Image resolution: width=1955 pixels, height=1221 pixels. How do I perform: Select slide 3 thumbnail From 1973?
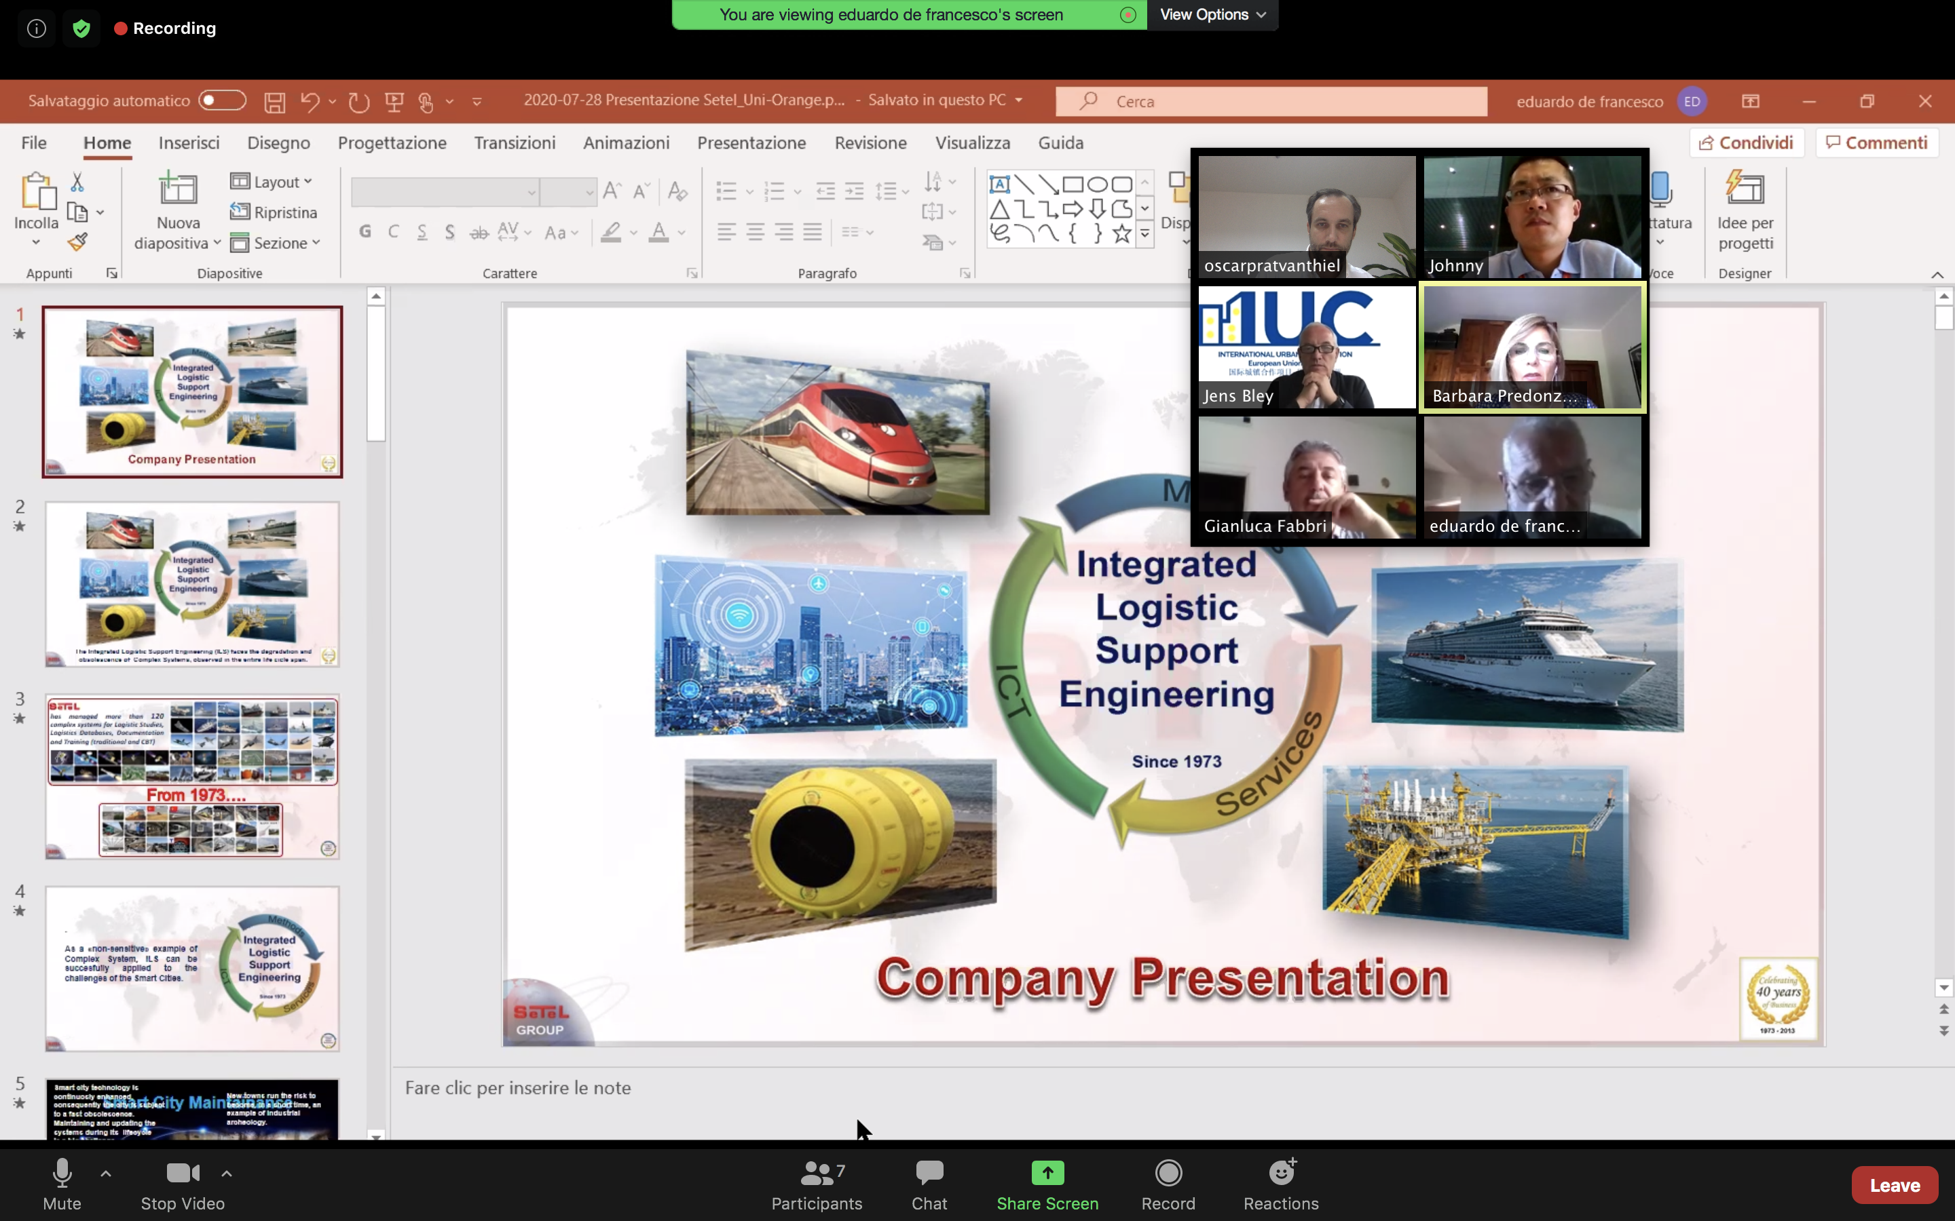[x=192, y=776]
